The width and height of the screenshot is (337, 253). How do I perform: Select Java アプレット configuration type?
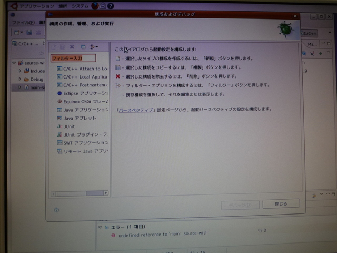76,118
